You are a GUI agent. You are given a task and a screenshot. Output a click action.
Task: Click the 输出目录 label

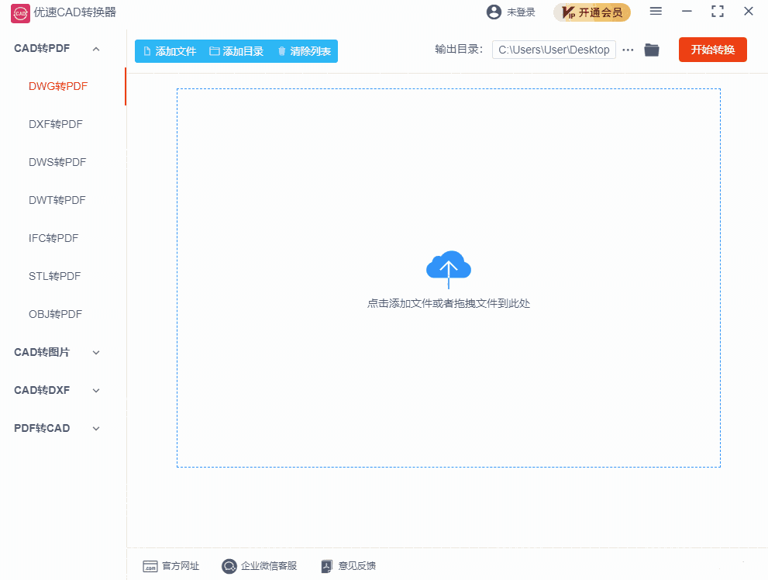459,50
